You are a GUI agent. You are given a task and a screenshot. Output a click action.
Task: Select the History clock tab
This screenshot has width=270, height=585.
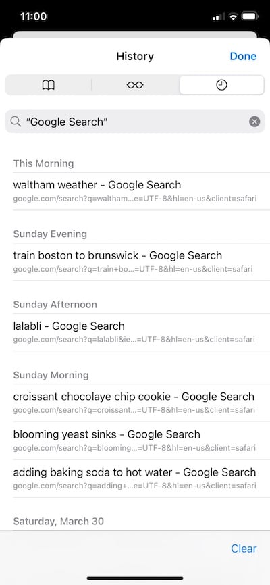pos(221,85)
